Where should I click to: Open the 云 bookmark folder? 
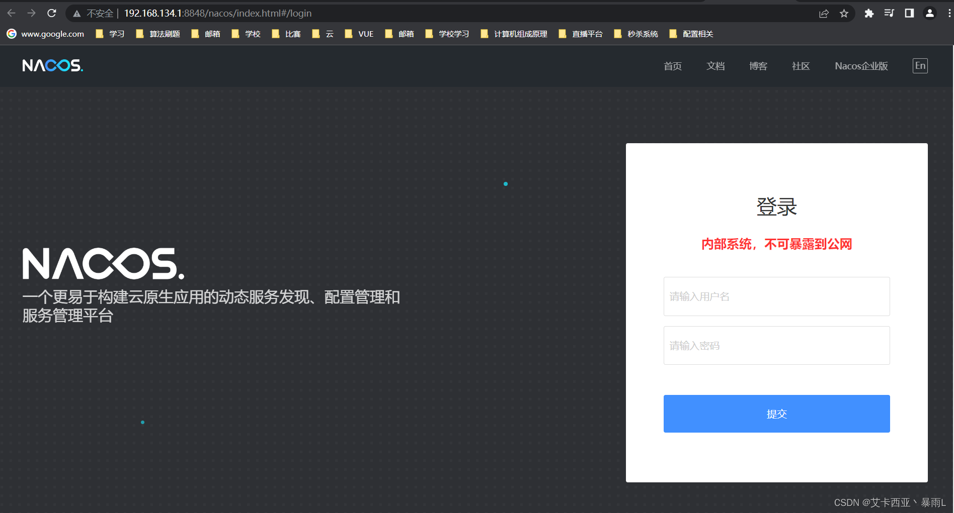pyautogui.click(x=323, y=34)
